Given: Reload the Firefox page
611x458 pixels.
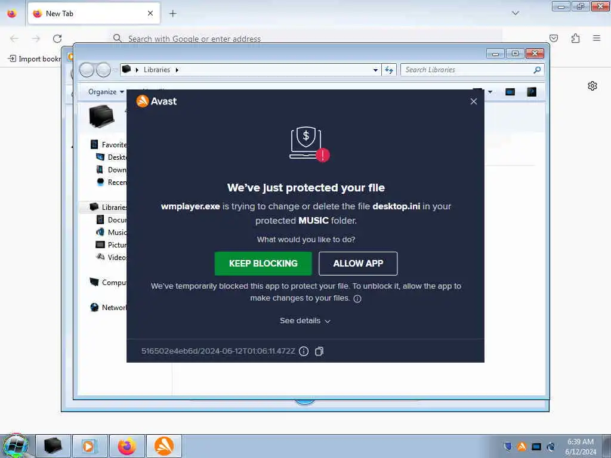Looking at the screenshot, I should [x=57, y=39].
